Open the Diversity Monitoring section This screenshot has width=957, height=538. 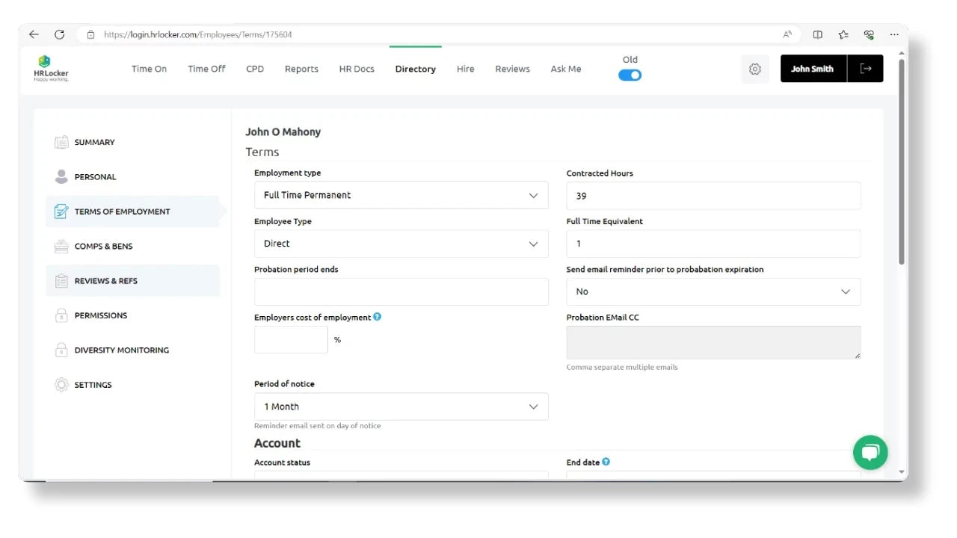(x=121, y=350)
